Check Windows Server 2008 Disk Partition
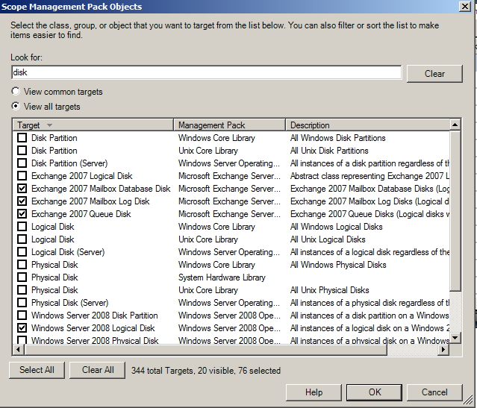Screen dimensions: 477x408 click(22, 316)
